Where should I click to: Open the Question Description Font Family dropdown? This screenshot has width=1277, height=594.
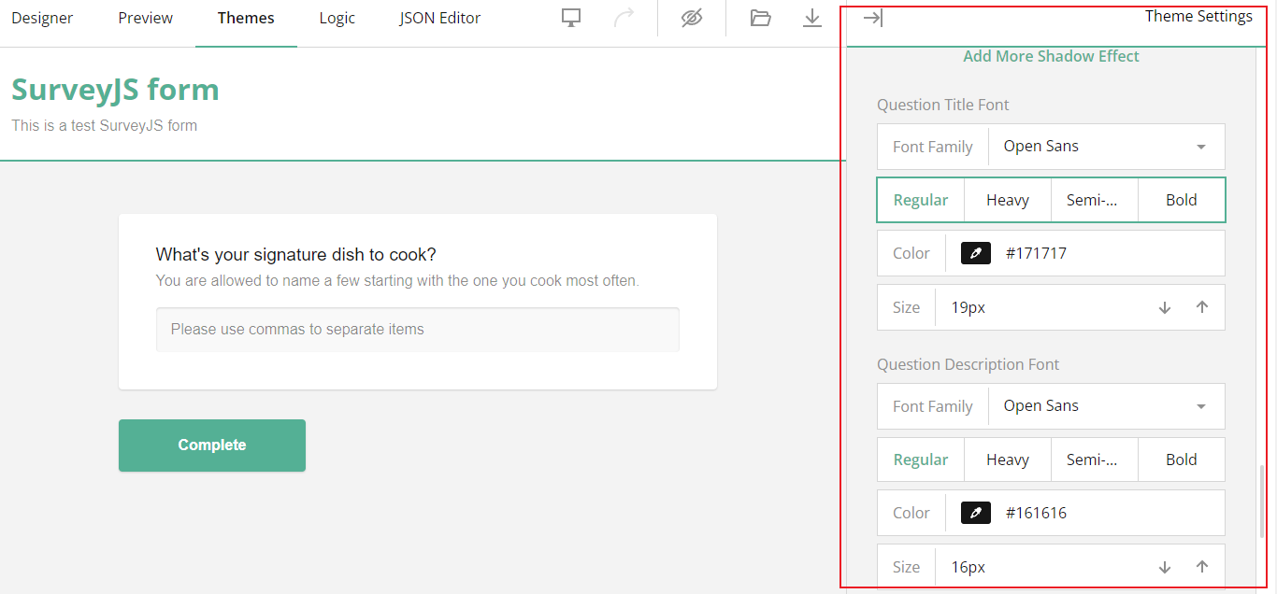(1106, 406)
